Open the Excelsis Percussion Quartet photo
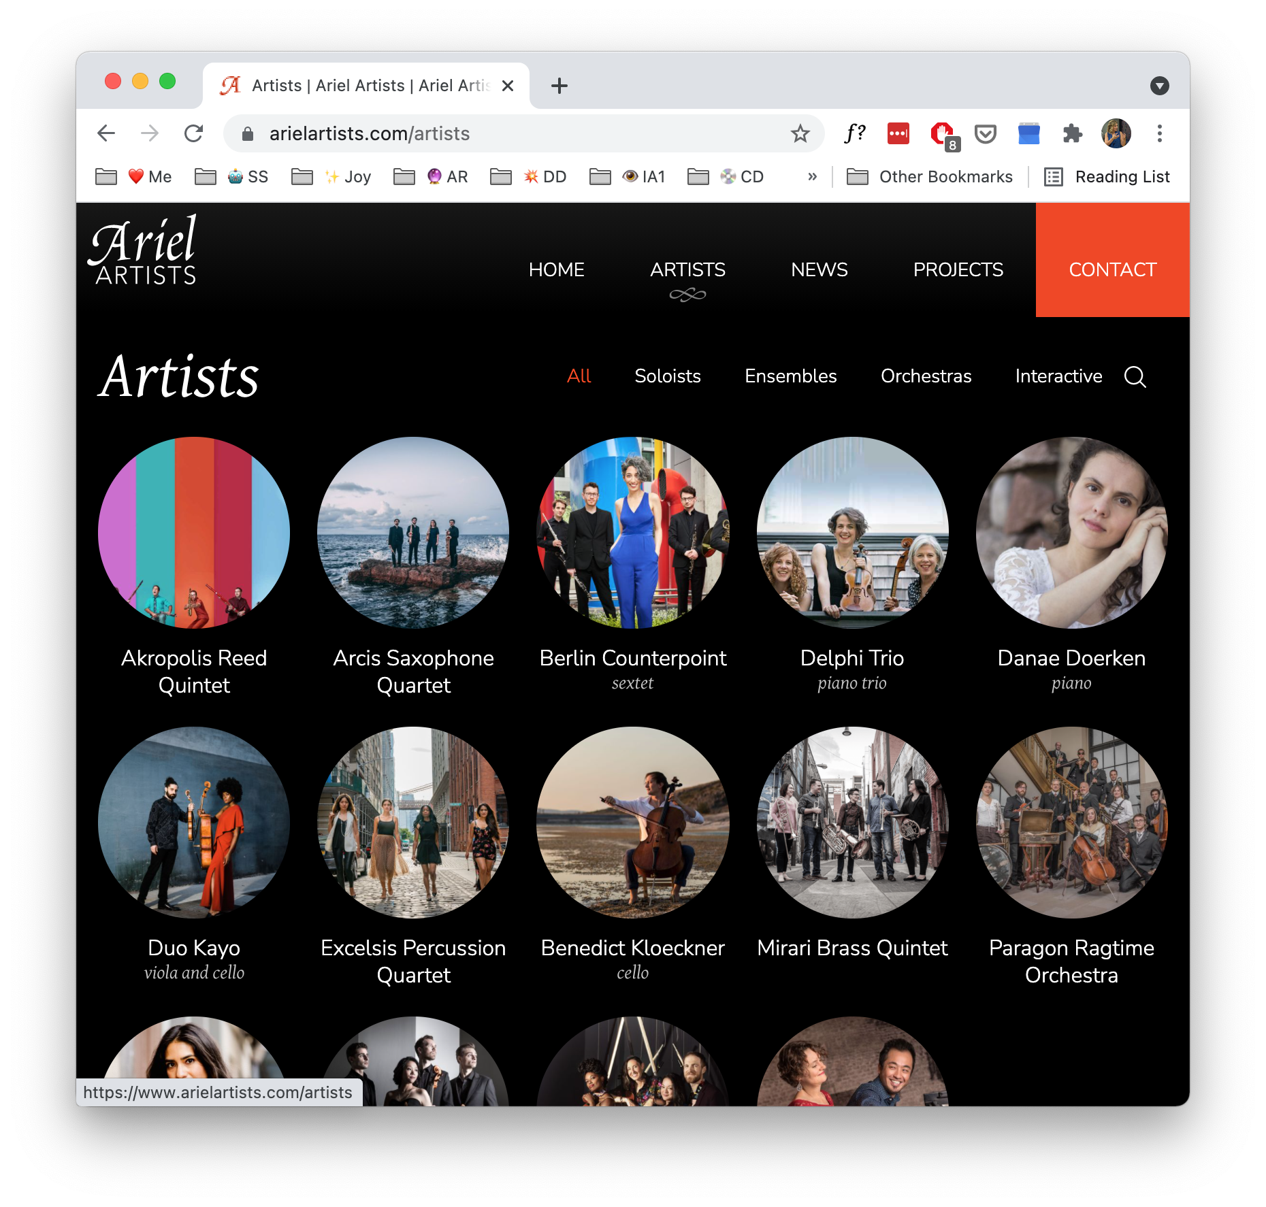The image size is (1266, 1207). (413, 823)
